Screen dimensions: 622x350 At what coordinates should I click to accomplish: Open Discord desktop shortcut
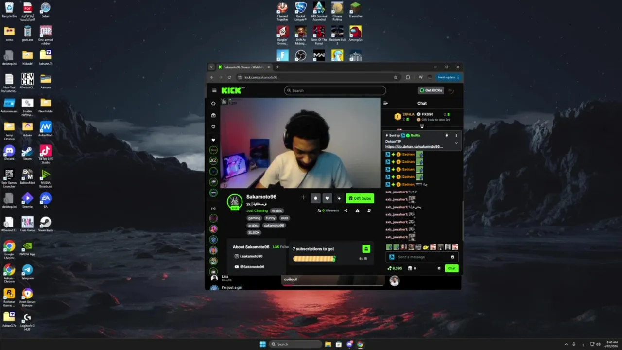(9, 153)
